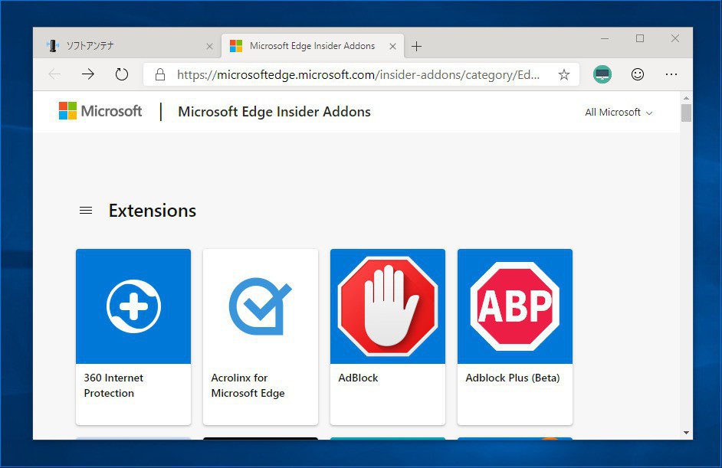Viewport: 722px width, 468px height.
Task: Click the Microsoft Edge Insider Addons header link
Action: tap(274, 112)
